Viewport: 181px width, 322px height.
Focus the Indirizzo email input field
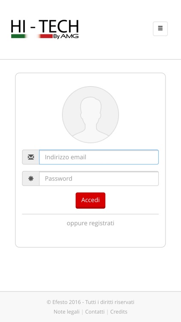(99, 157)
